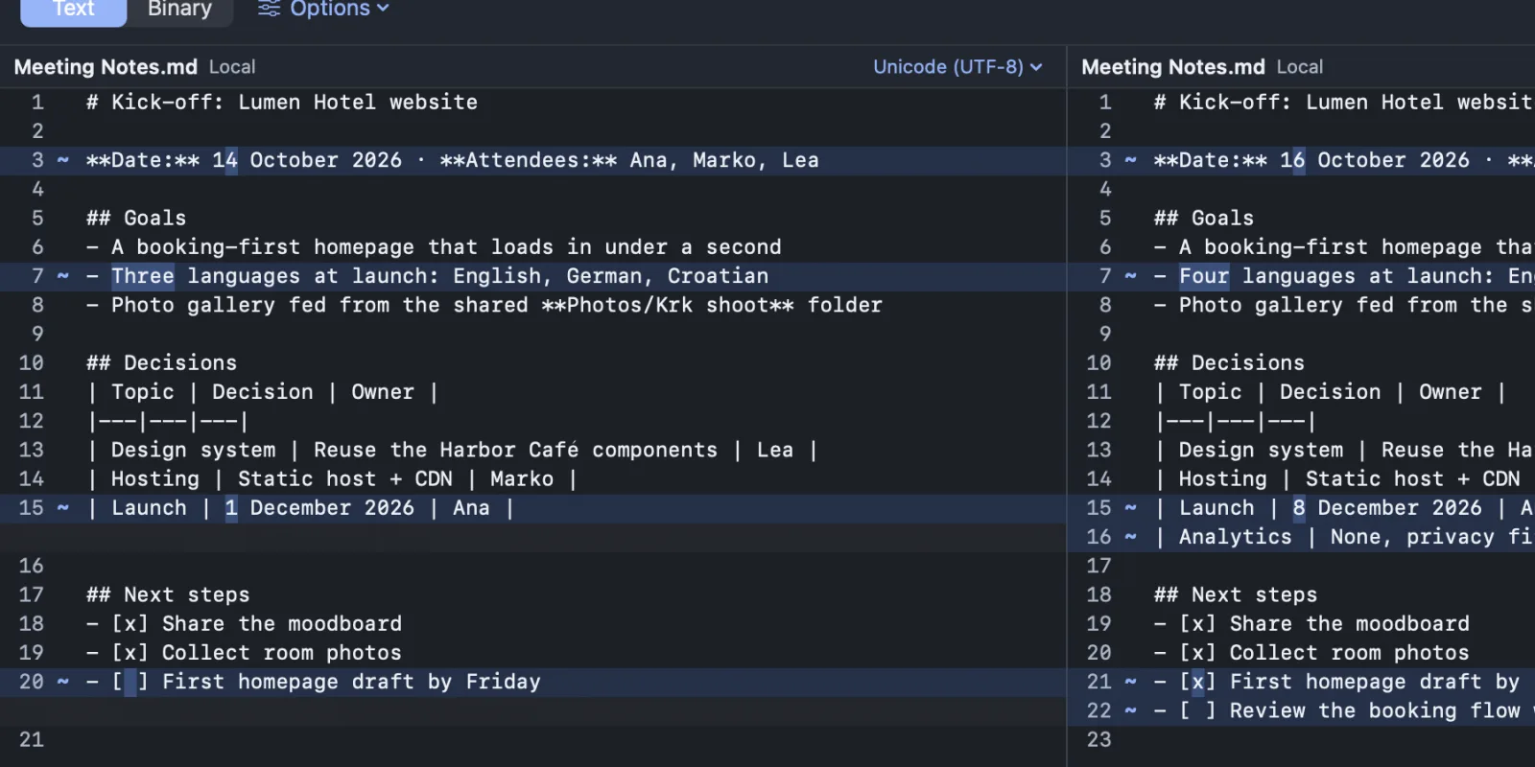Click the Local label in the left pane header
The image size is (1535, 767).
(232, 67)
